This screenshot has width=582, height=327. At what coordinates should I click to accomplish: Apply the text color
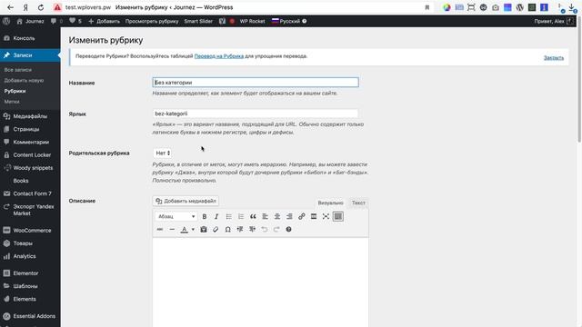(x=184, y=230)
